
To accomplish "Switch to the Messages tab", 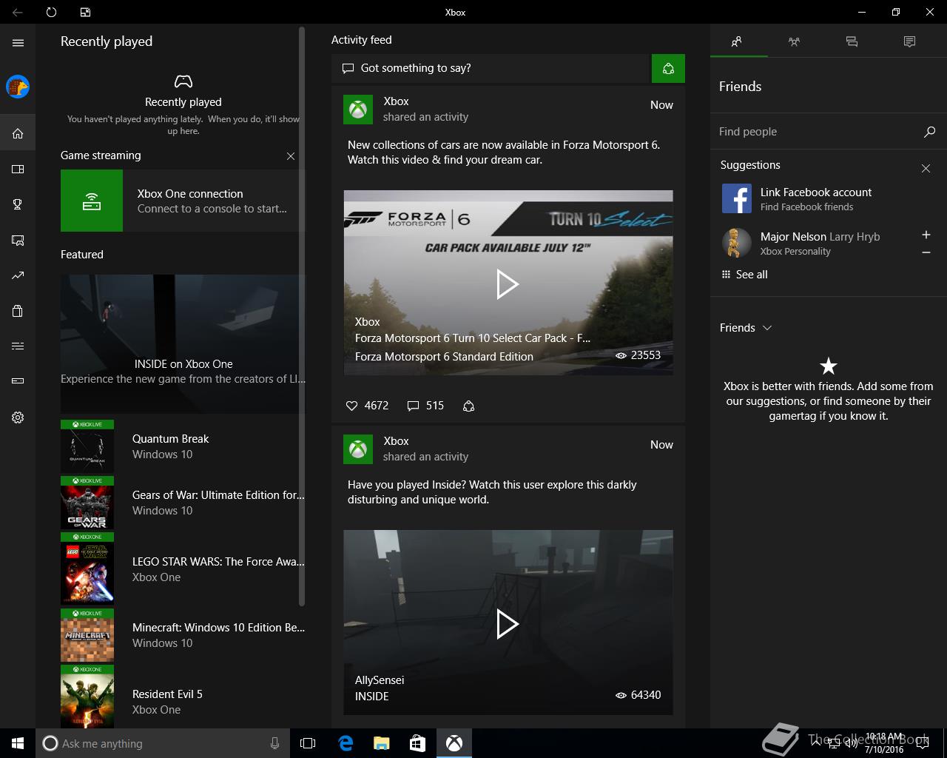I will click(x=852, y=42).
